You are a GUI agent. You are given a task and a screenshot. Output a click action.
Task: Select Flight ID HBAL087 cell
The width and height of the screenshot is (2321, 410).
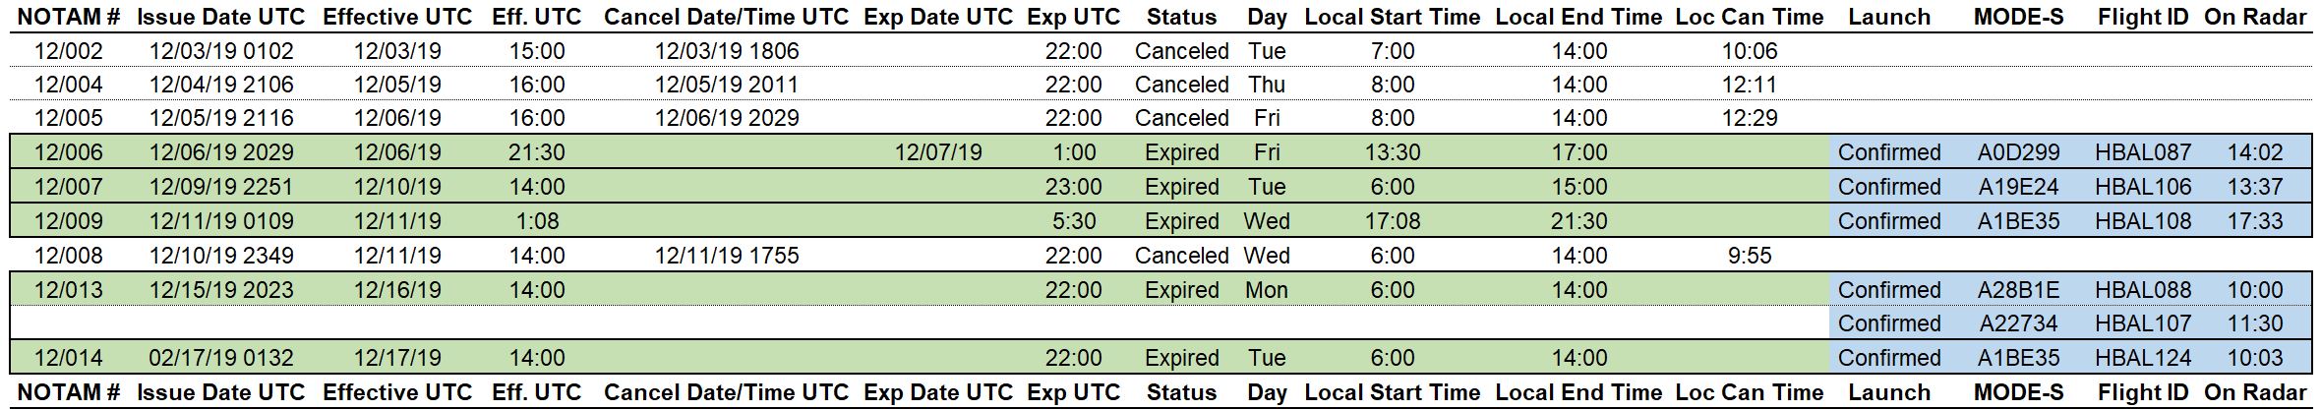[2143, 152]
